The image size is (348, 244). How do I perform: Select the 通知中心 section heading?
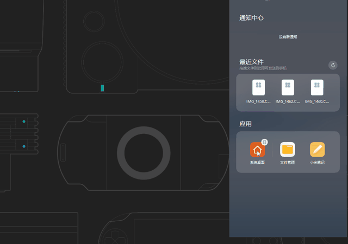tap(251, 18)
